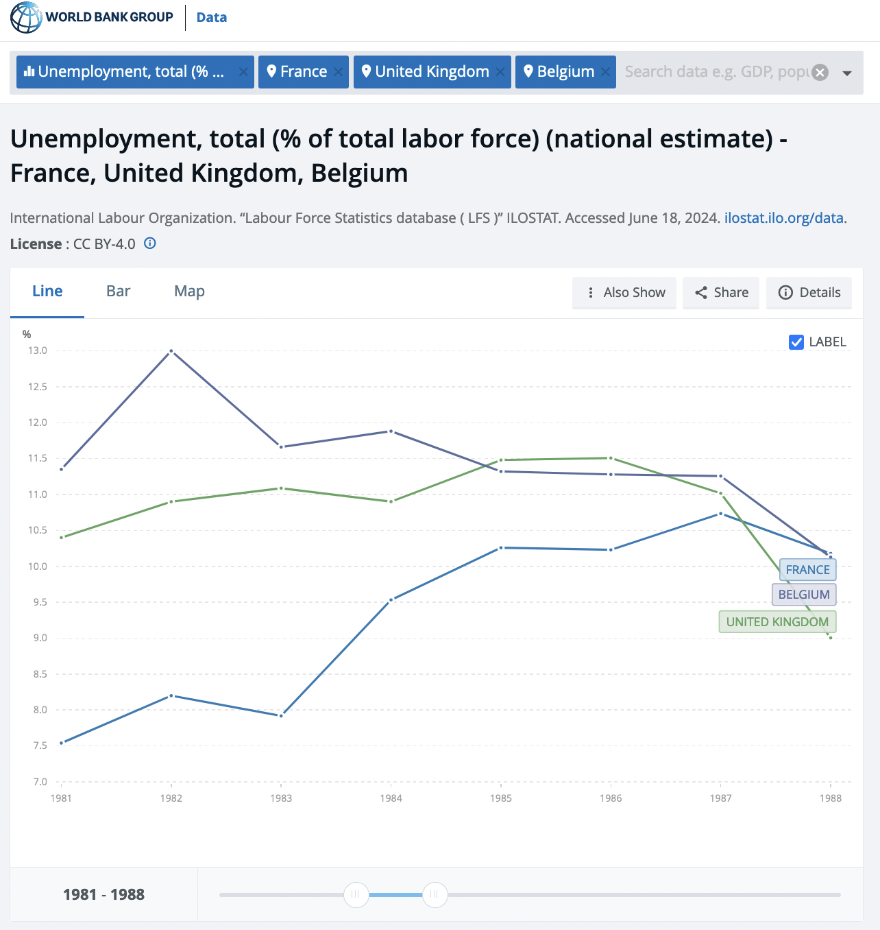This screenshot has height=930, width=880.
Task: Click the right year range slider handle
Action: point(435,894)
